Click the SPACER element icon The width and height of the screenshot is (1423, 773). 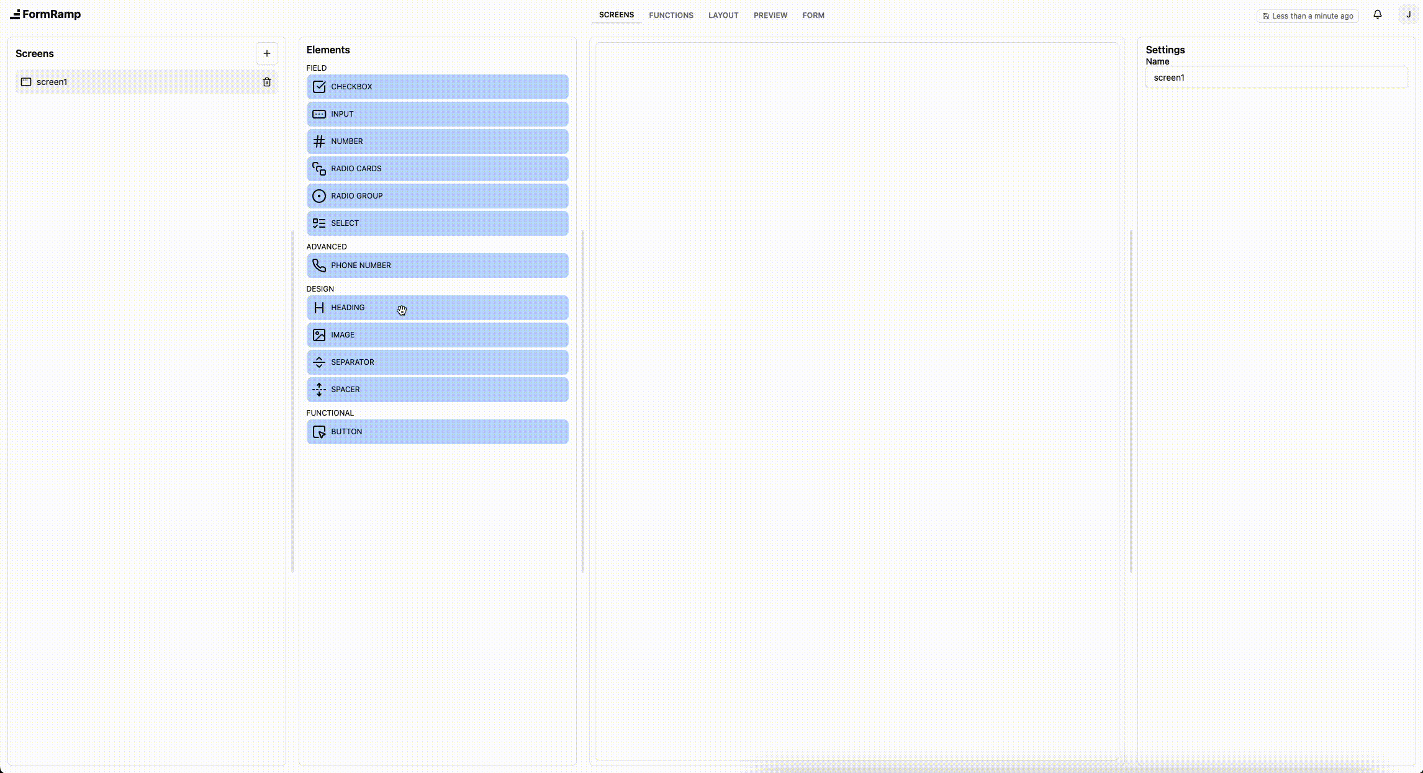319,389
